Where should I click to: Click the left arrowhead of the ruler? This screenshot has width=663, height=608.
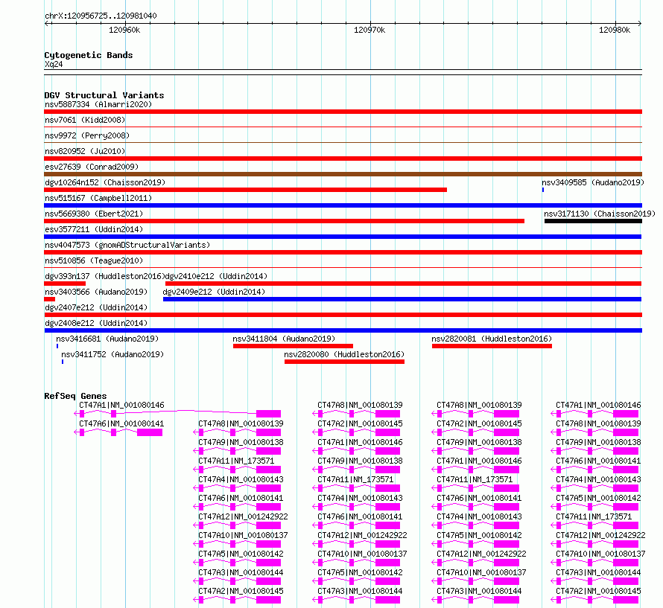(47, 24)
